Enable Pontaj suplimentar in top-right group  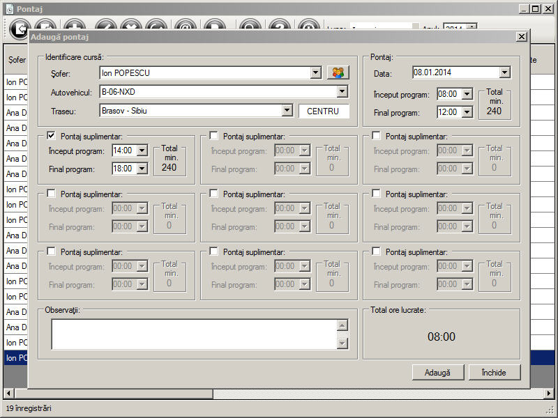pyautogui.click(x=376, y=135)
